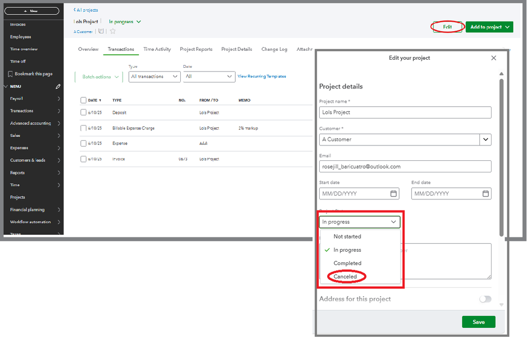
Task: Switch to the Project Reports tab
Action: (x=196, y=49)
